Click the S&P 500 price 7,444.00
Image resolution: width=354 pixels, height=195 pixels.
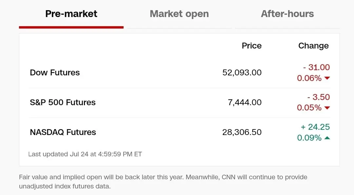pyautogui.click(x=245, y=102)
